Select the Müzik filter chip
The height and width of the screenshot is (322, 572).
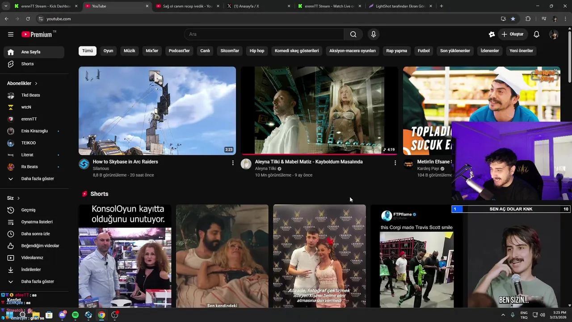point(129,51)
